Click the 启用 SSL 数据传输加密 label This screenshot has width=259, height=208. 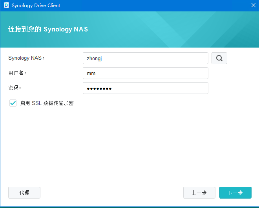point(47,103)
